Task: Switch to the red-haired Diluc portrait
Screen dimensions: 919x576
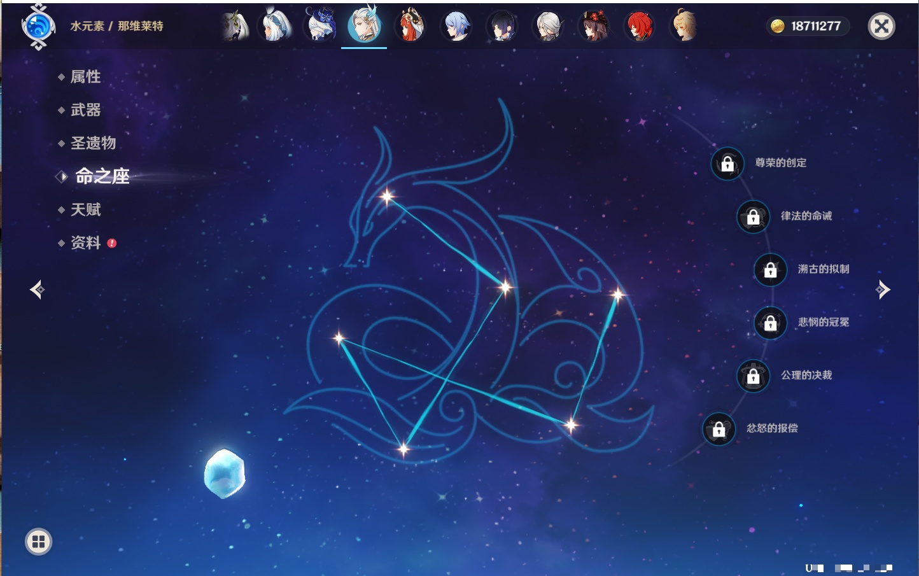Action: pos(639,27)
